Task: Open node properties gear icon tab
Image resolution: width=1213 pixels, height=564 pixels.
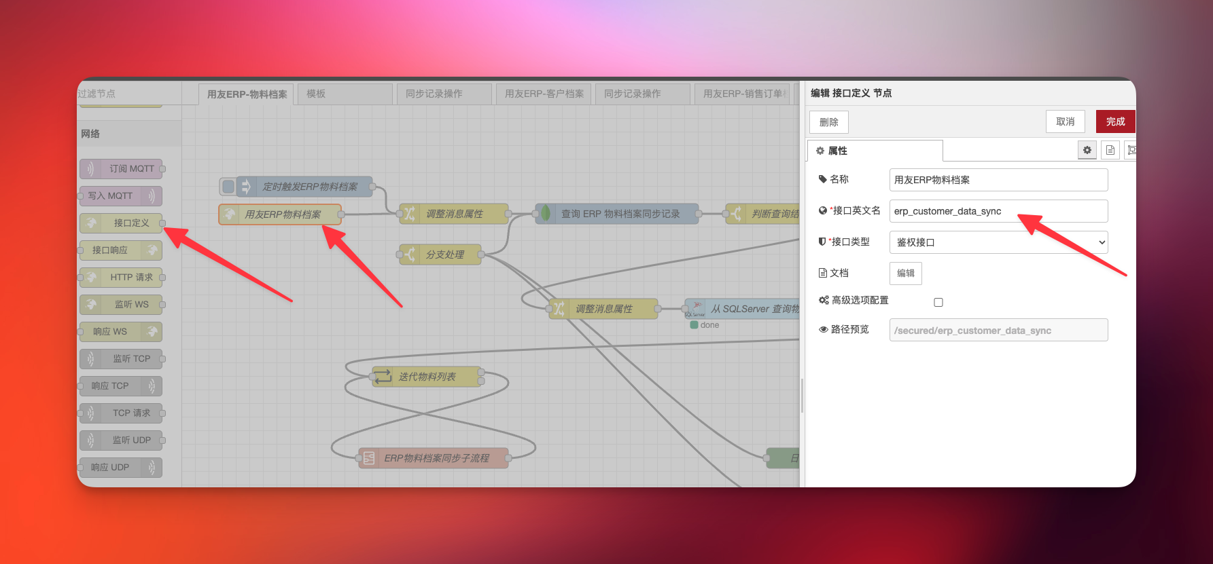Action: 1087,150
